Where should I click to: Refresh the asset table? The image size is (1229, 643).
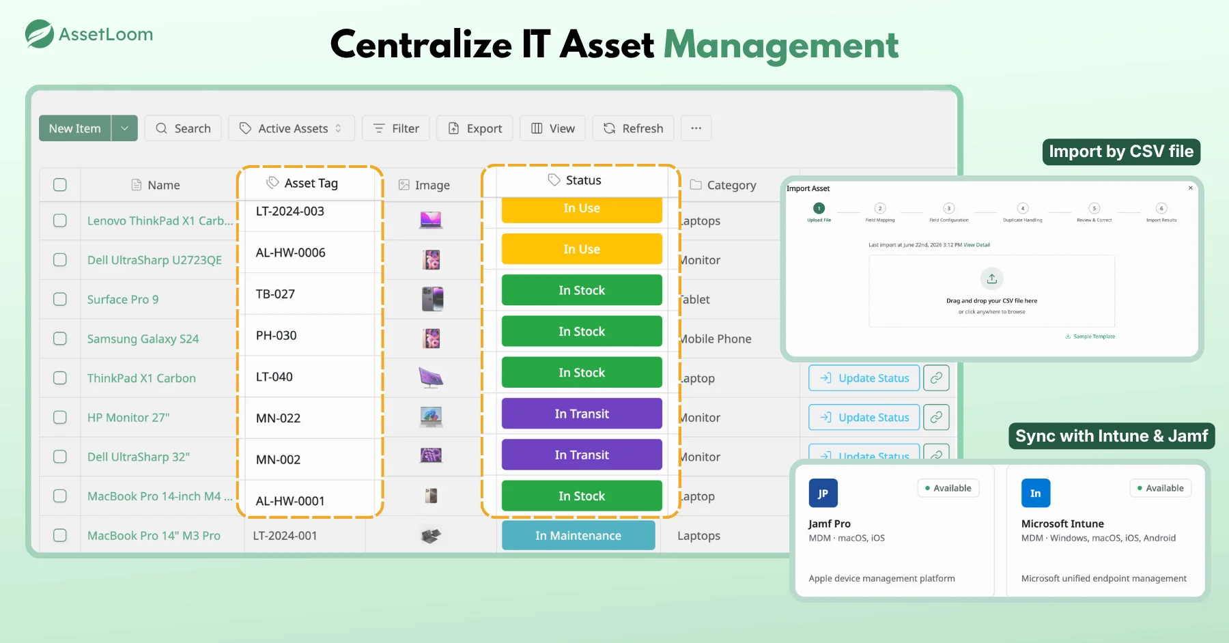coord(633,128)
